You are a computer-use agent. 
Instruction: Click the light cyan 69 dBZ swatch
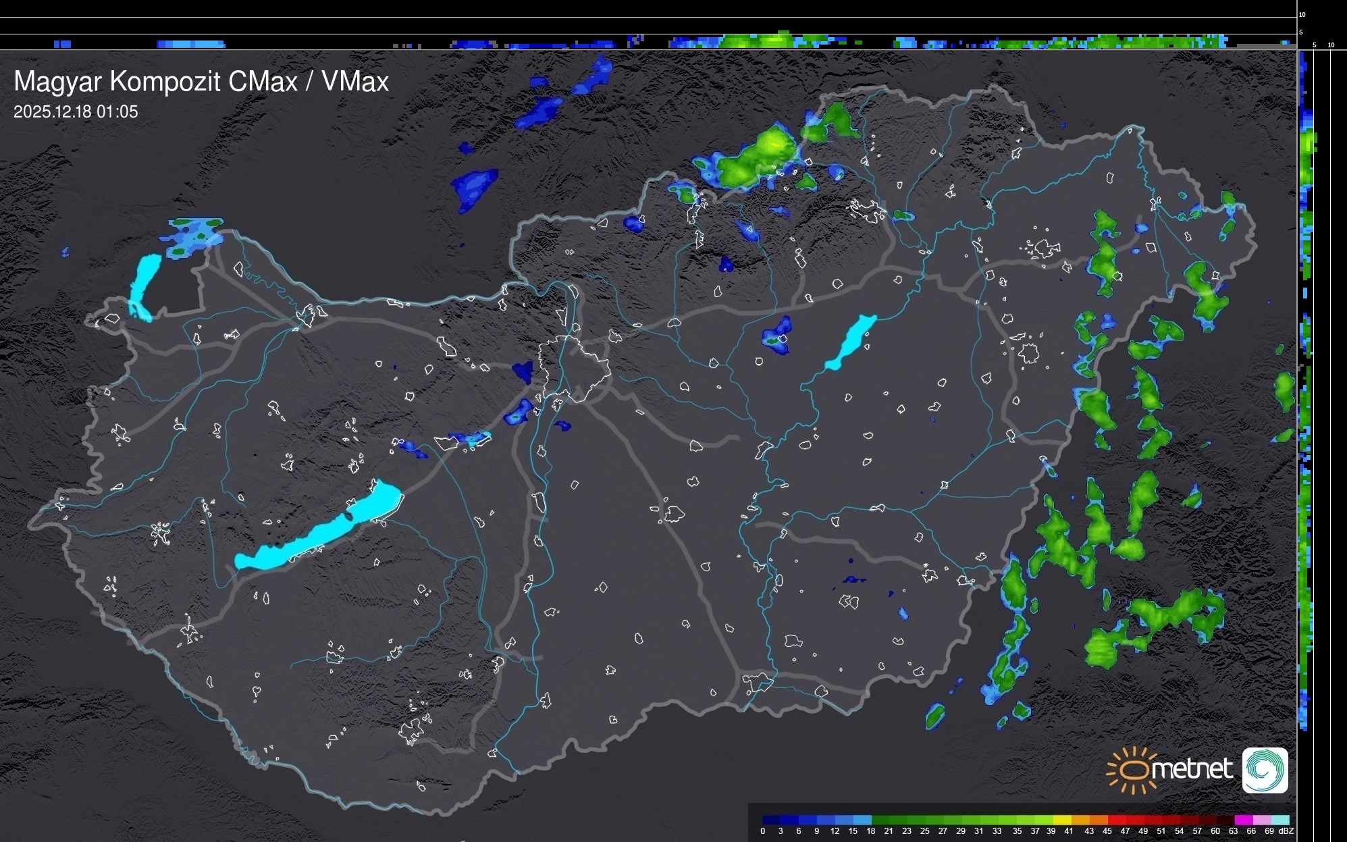[x=1280, y=820]
